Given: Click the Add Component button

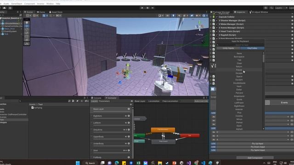Looking at the screenshot, I should click(255, 158).
